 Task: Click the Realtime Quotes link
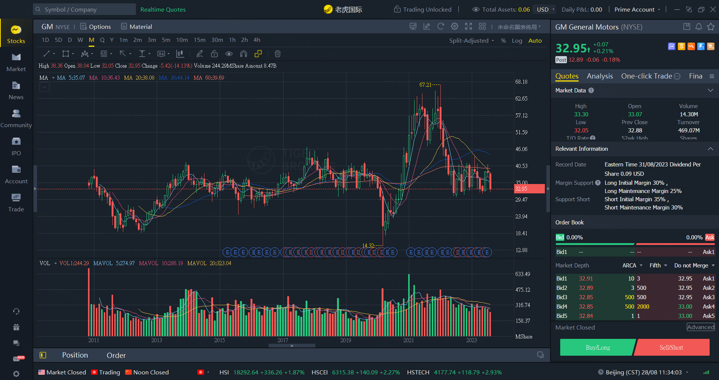(163, 9)
